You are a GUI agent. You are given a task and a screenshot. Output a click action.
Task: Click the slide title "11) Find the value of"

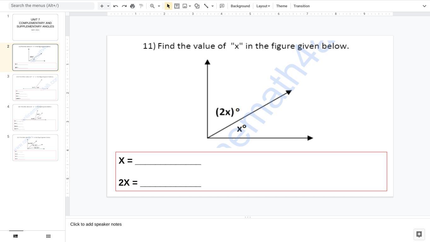click(246, 46)
